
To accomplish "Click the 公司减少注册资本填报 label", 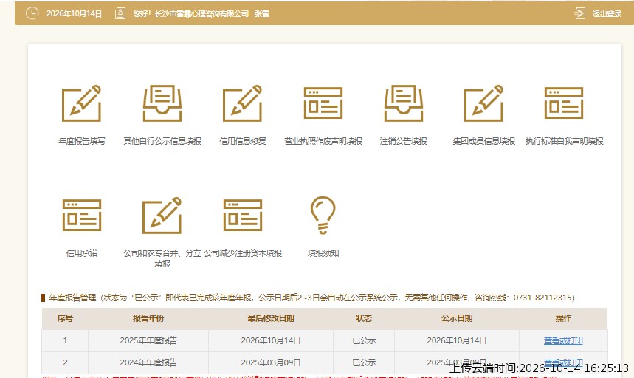I will tap(243, 253).
